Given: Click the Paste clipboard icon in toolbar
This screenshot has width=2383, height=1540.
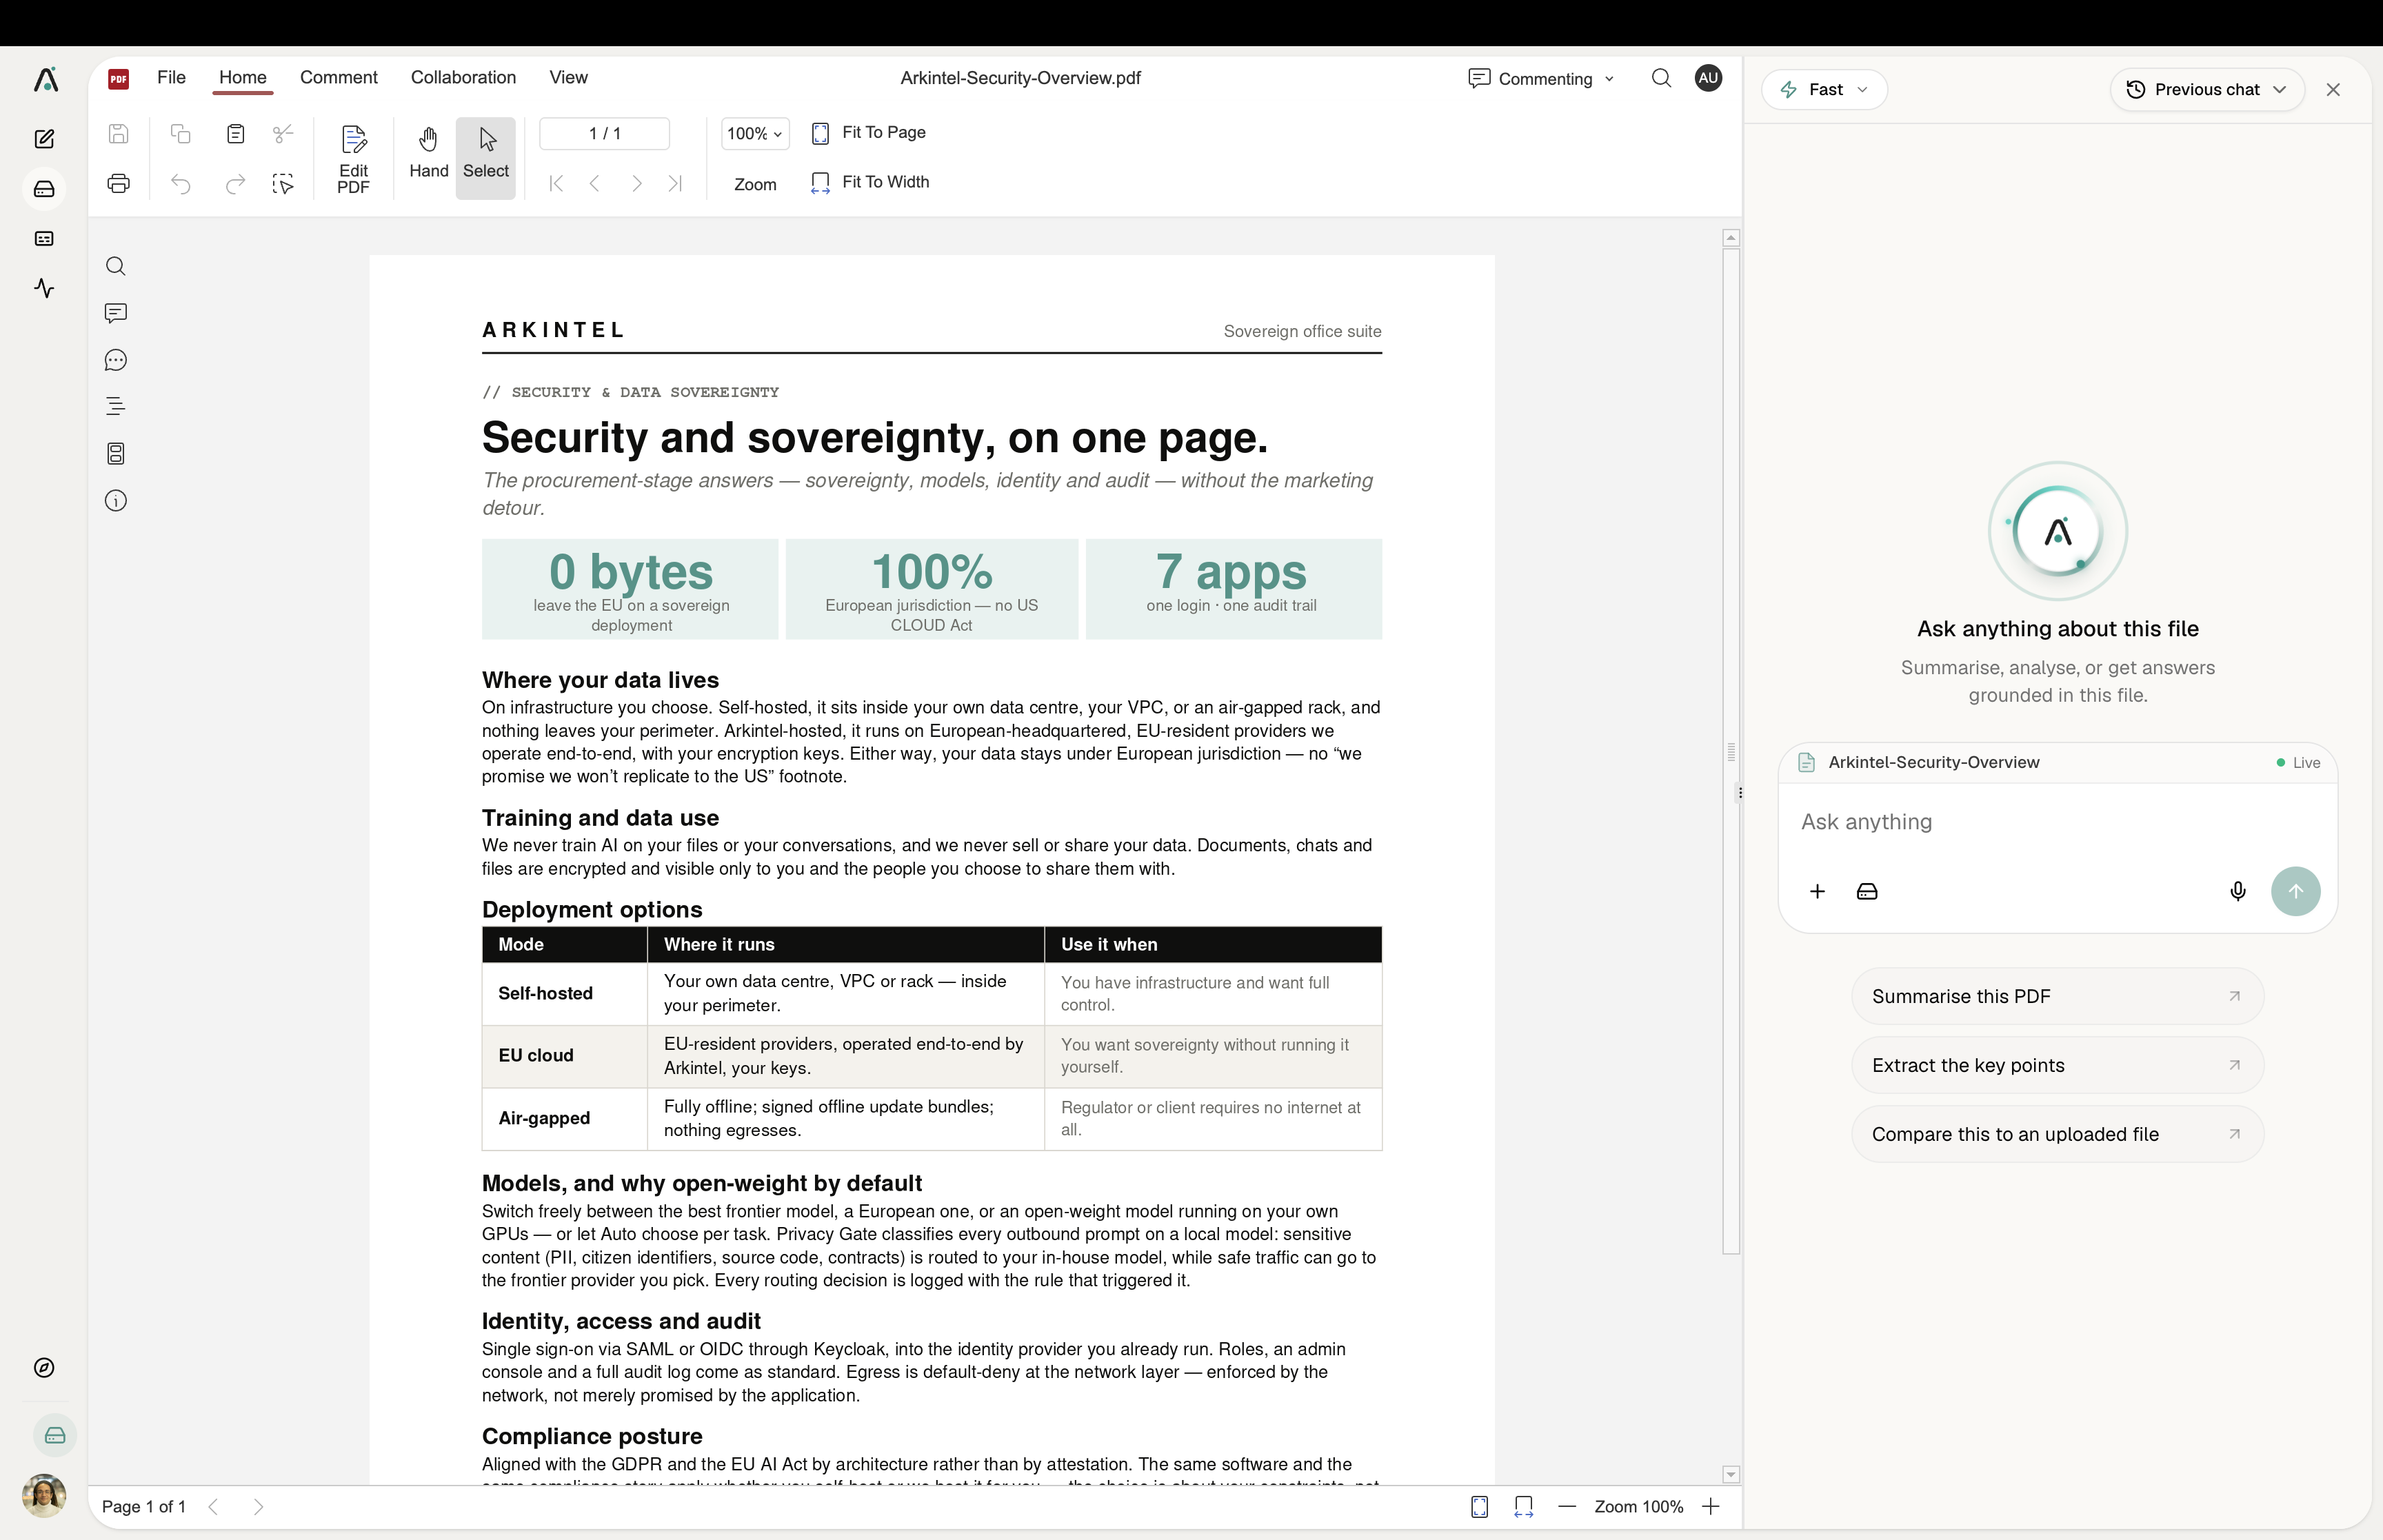Looking at the screenshot, I should point(235,134).
